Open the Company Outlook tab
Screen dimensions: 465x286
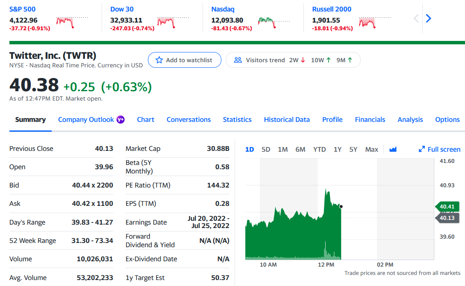coord(86,119)
